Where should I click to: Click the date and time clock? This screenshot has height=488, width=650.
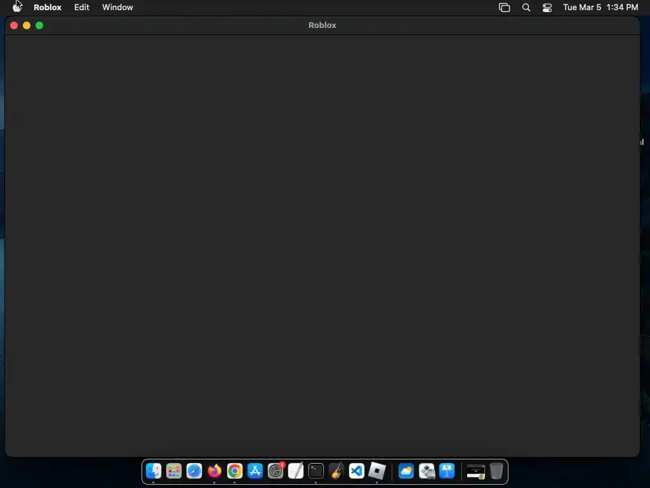600,7
